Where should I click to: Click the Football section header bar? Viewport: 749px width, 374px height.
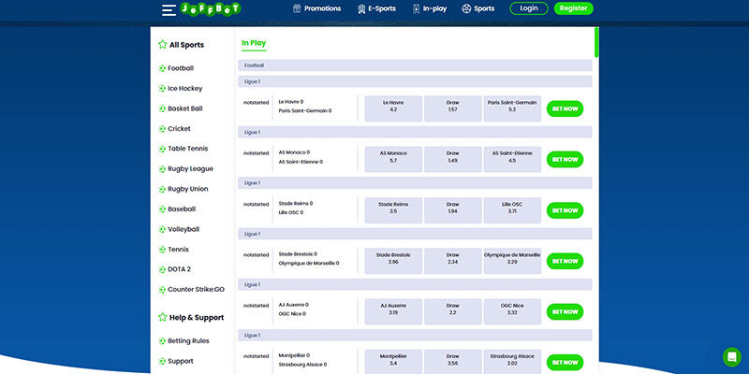[415, 65]
